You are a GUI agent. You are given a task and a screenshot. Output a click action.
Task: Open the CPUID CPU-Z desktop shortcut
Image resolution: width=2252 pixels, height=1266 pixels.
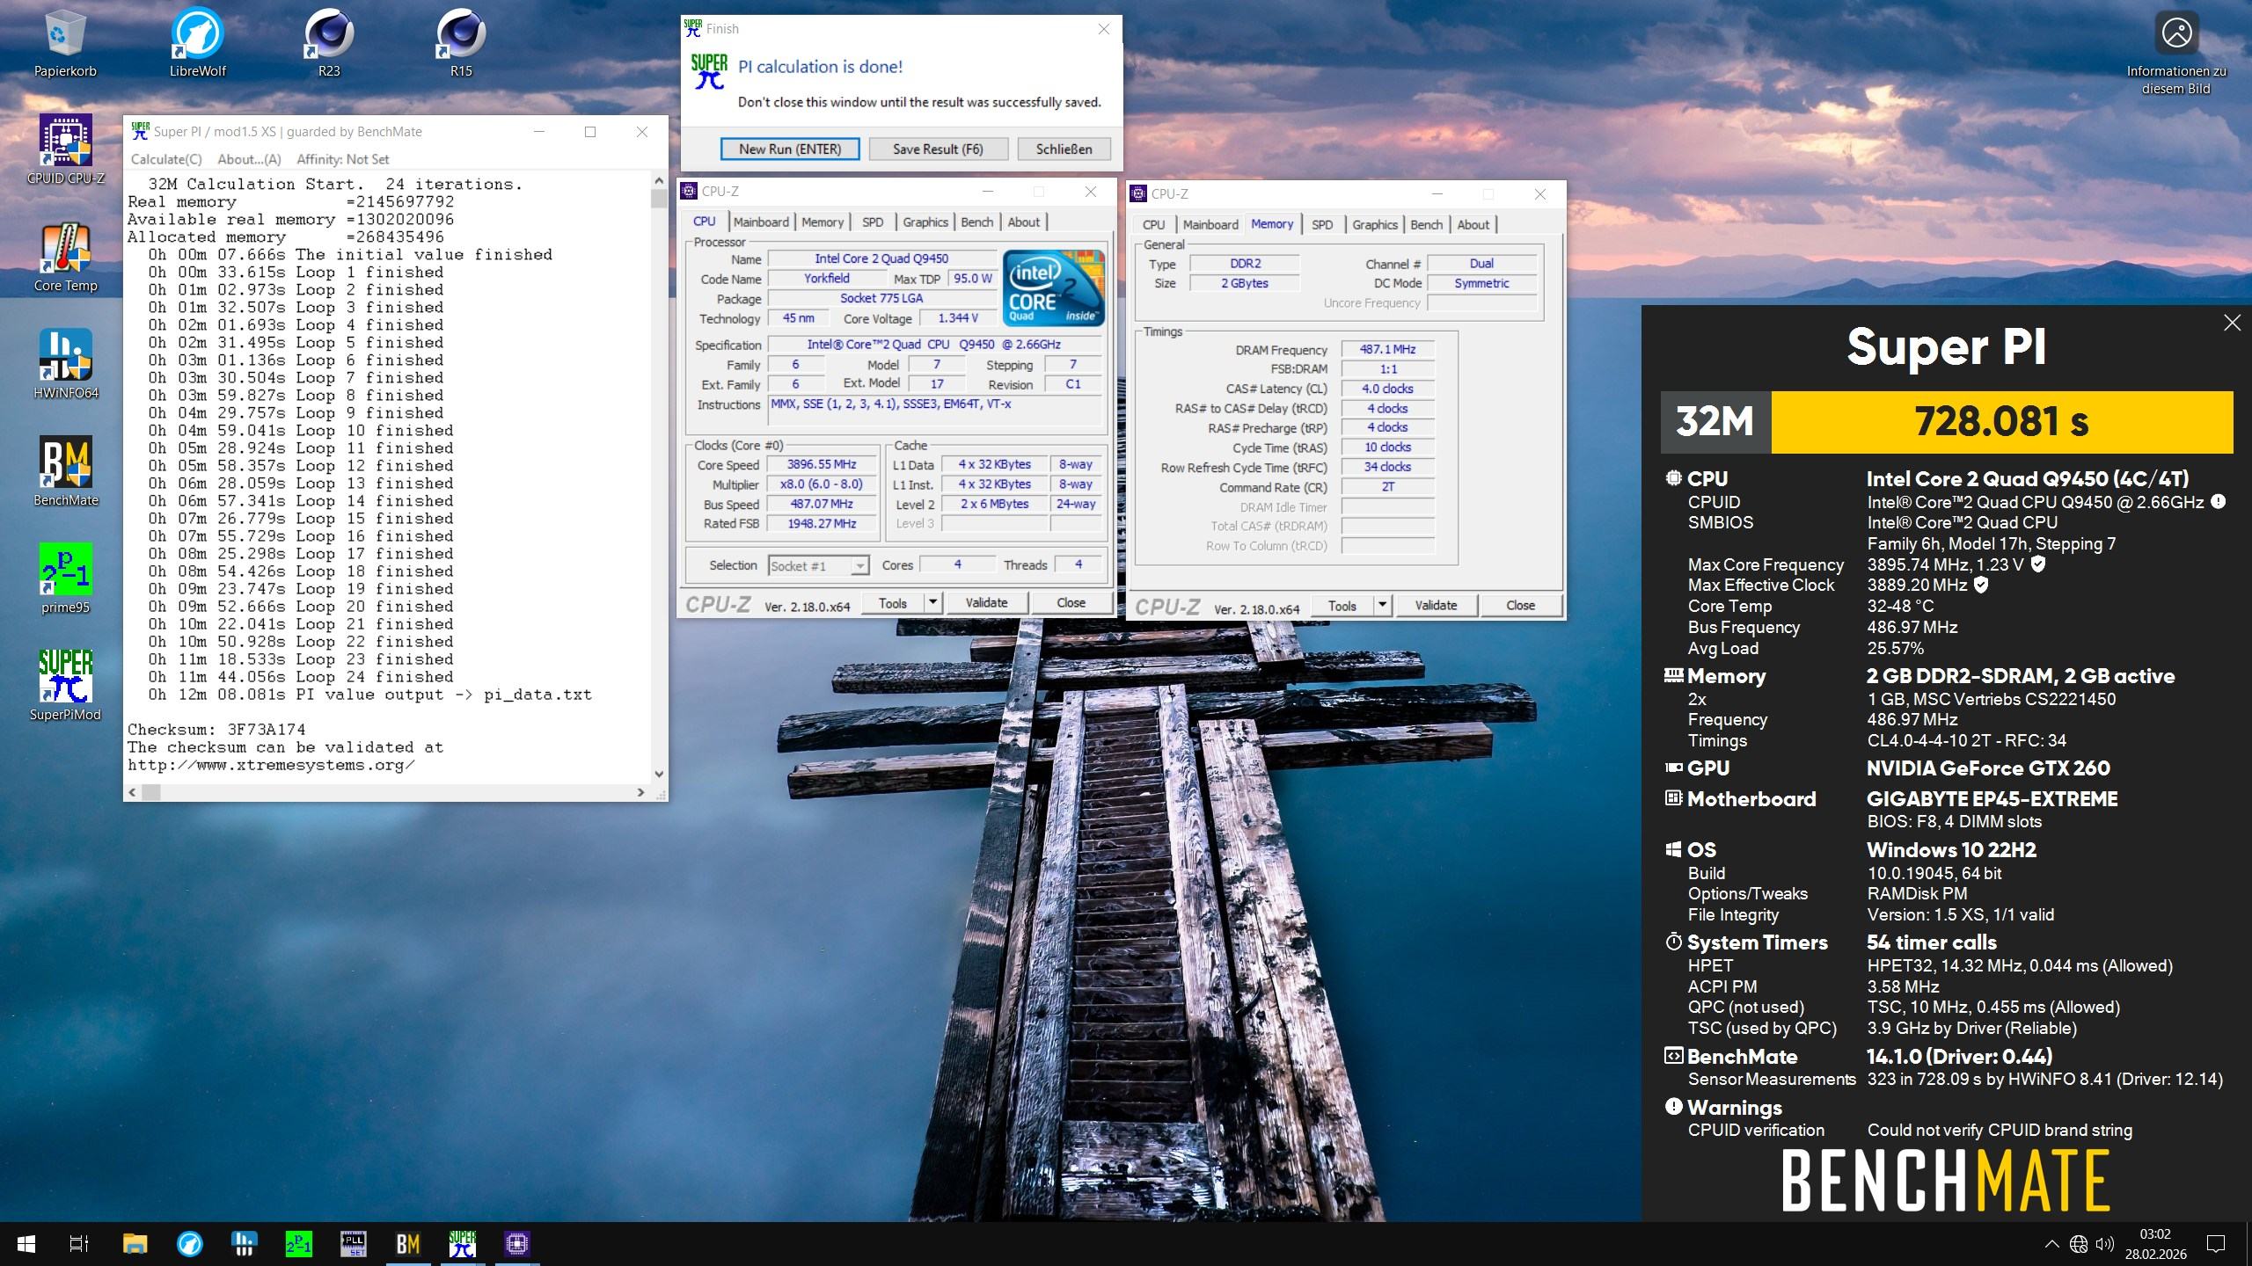pyautogui.click(x=66, y=142)
